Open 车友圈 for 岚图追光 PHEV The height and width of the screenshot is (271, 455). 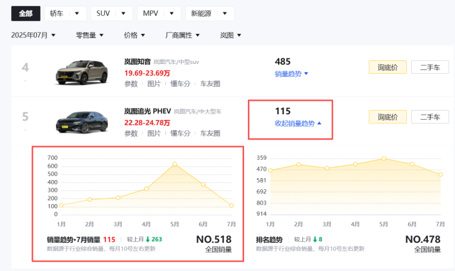tap(210, 133)
